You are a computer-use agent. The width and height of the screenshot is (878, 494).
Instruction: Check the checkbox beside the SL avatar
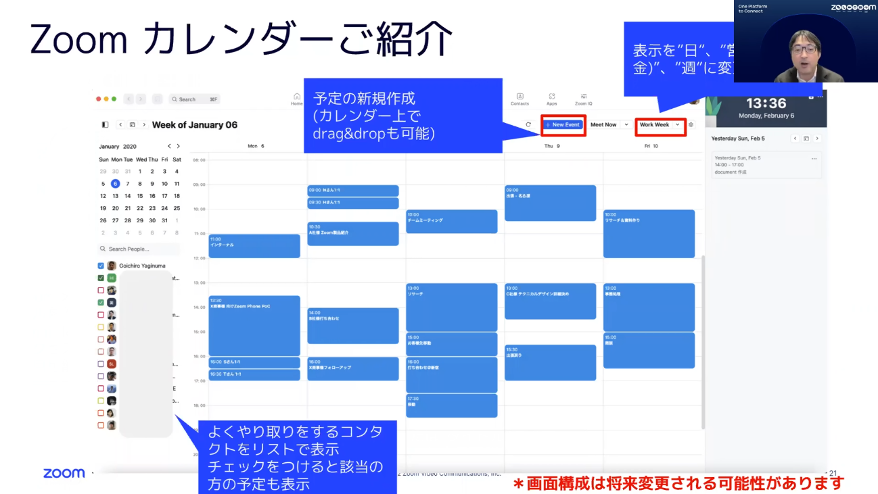pos(101,364)
